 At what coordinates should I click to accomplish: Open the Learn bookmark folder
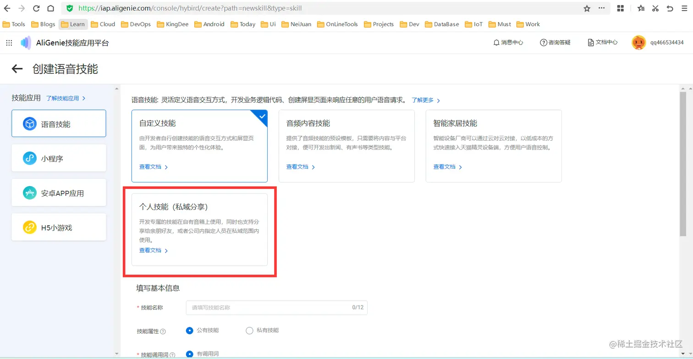point(73,24)
